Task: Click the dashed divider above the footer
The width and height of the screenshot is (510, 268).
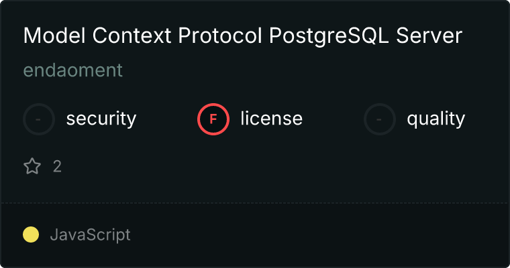Action: point(255,203)
